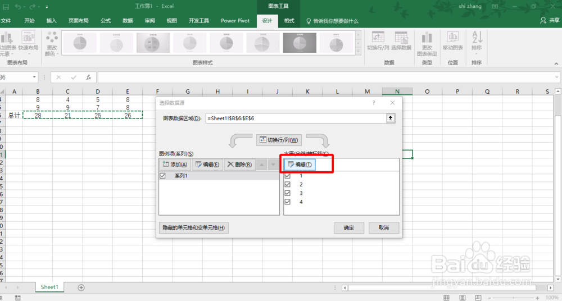Click the collapse-dialog range selector icon
562x301 pixels.
click(391, 118)
